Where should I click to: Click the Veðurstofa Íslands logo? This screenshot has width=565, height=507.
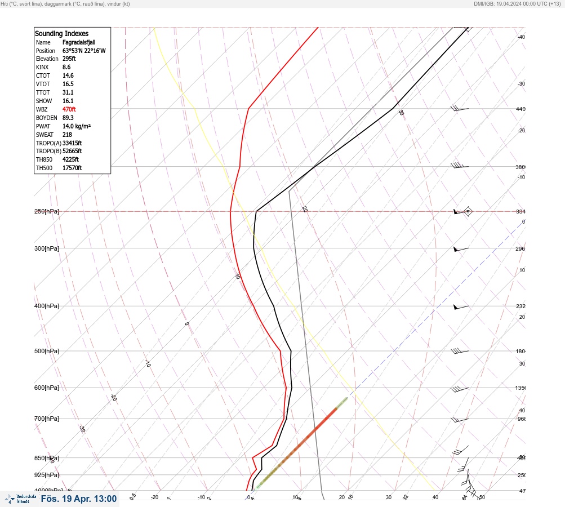20,499
